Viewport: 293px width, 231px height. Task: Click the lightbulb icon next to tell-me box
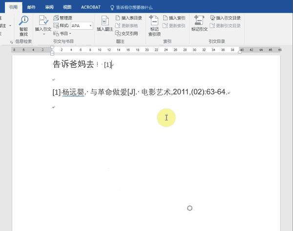pos(112,7)
